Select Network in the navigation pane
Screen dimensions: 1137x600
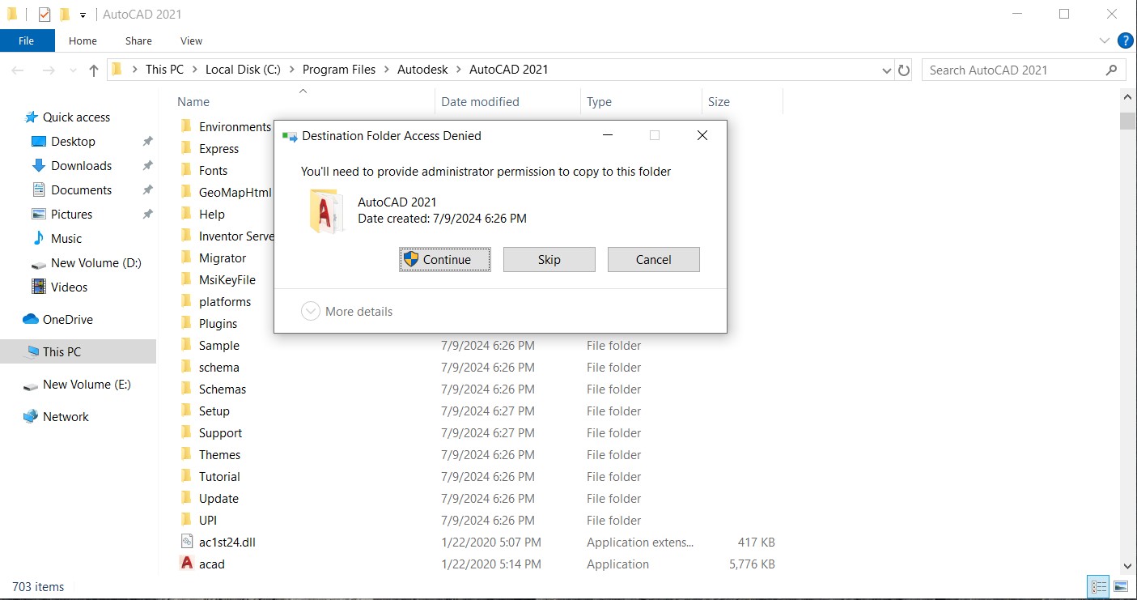pos(66,417)
